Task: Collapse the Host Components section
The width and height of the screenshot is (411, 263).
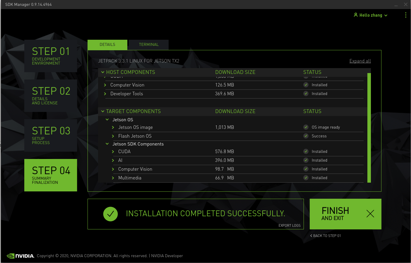Action: coord(103,72)
